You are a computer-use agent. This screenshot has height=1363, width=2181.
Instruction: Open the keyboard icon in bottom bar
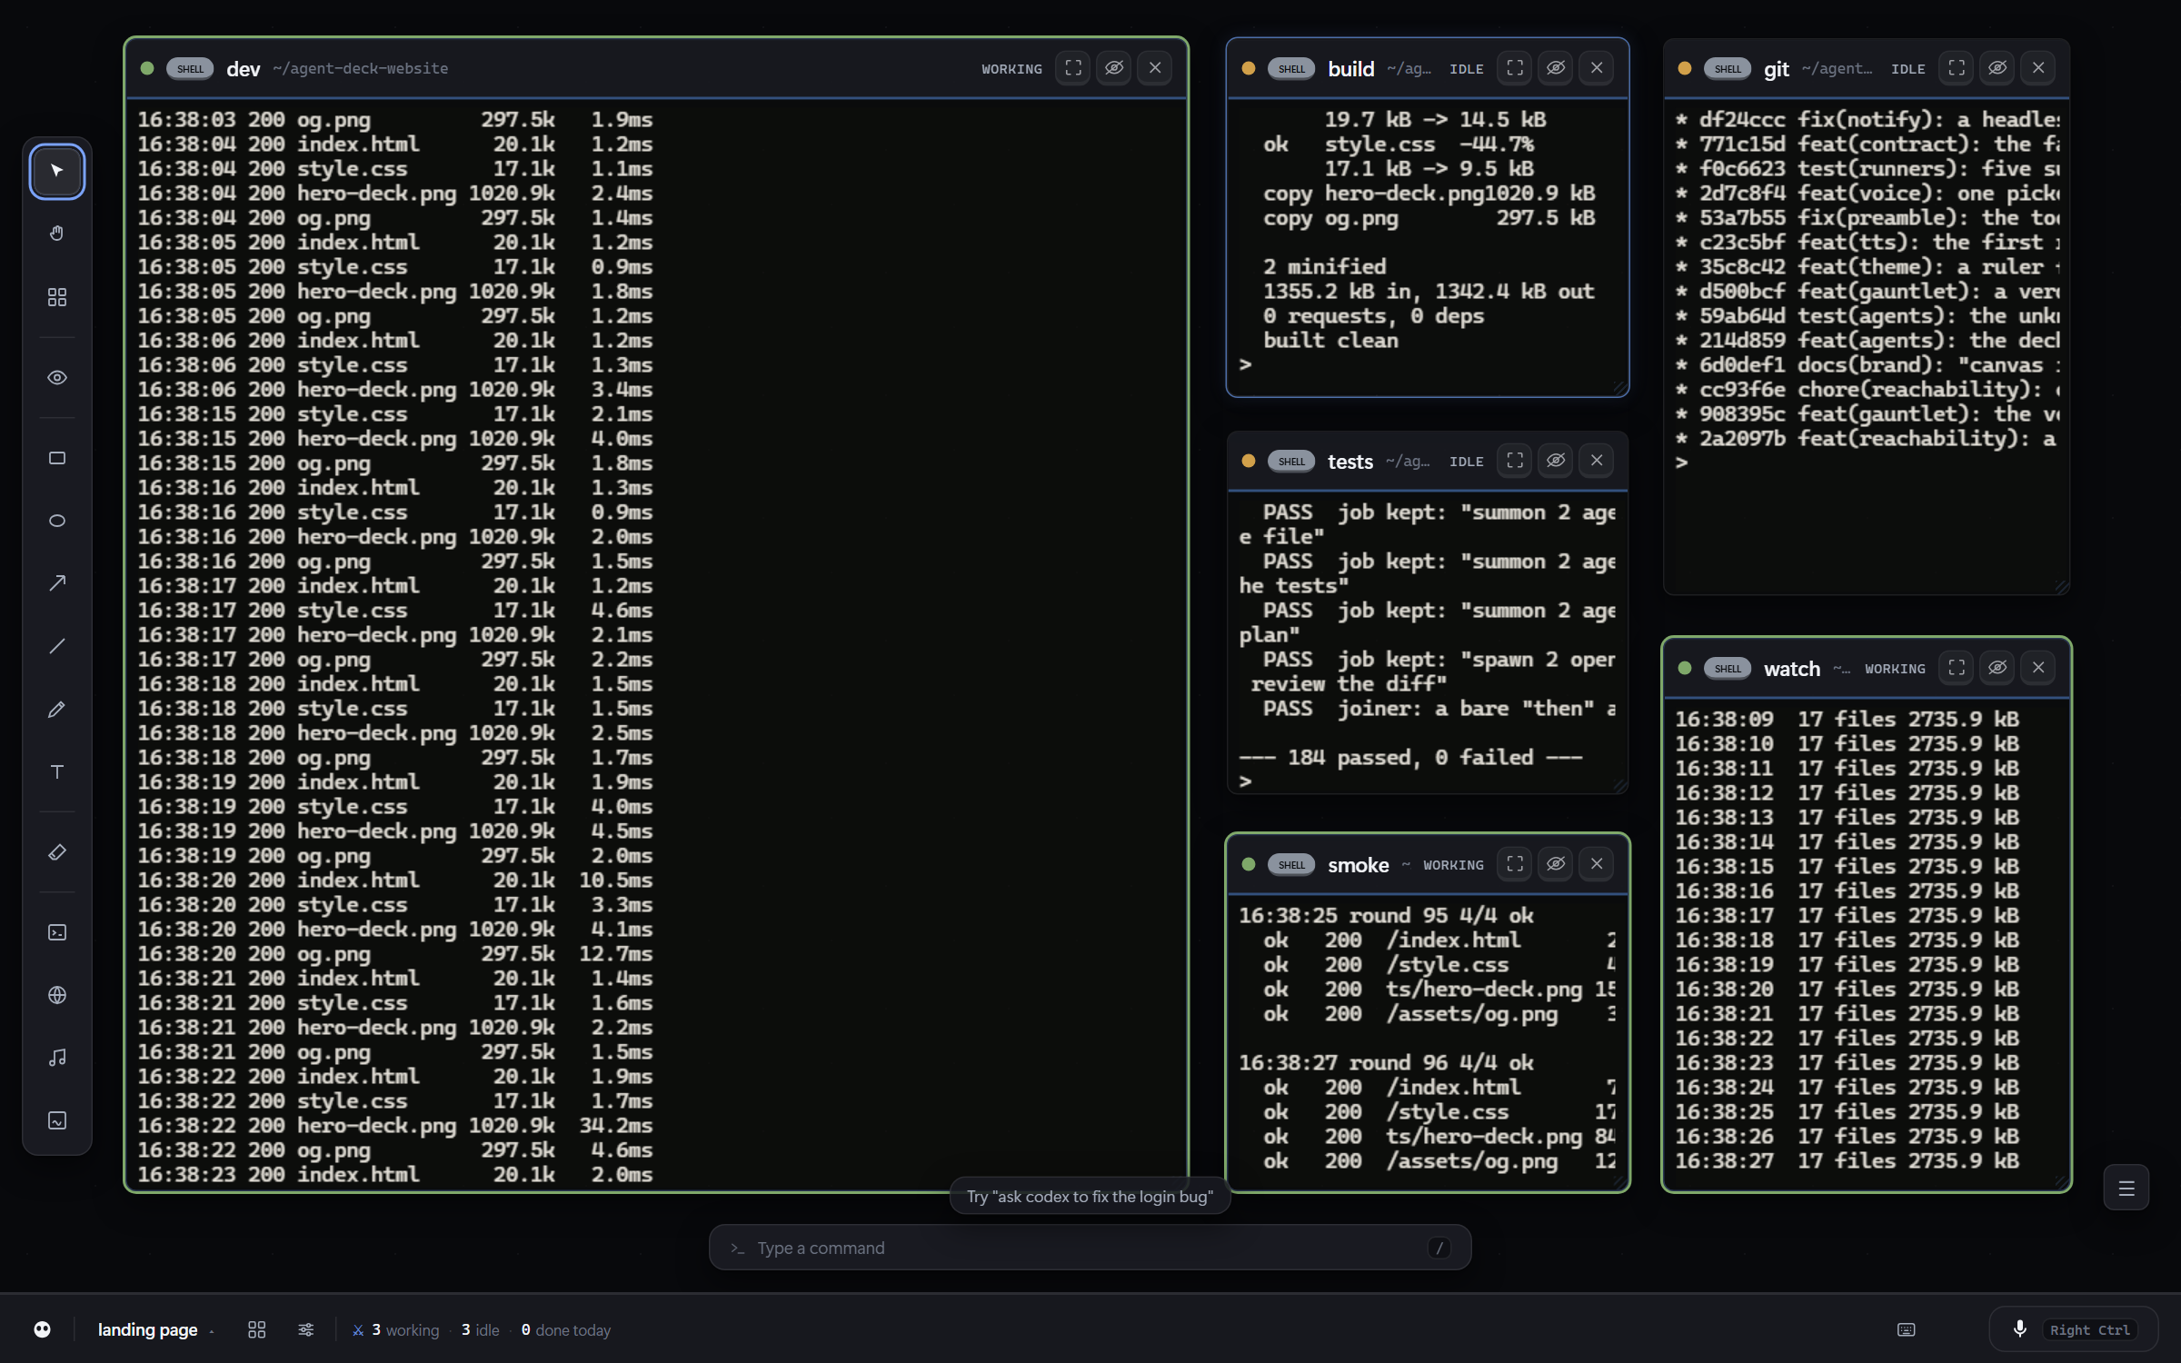click(1907, 1329)
